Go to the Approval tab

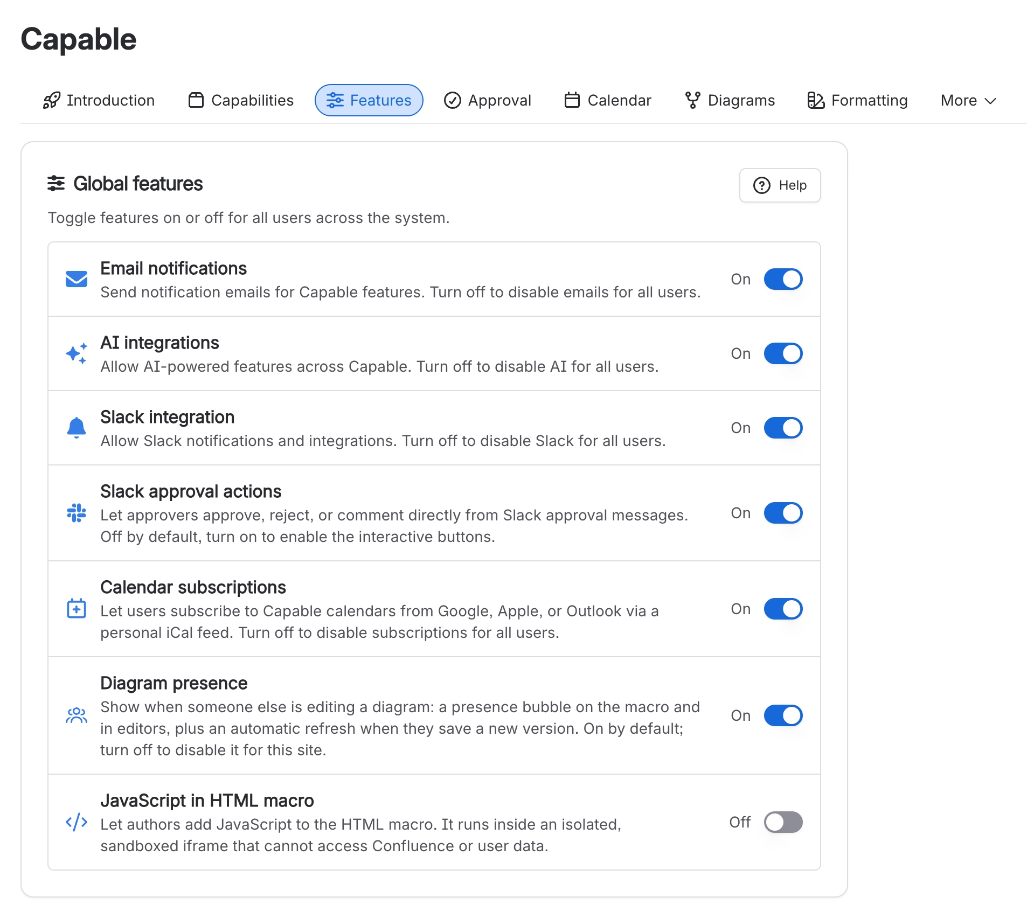[488, 100]
